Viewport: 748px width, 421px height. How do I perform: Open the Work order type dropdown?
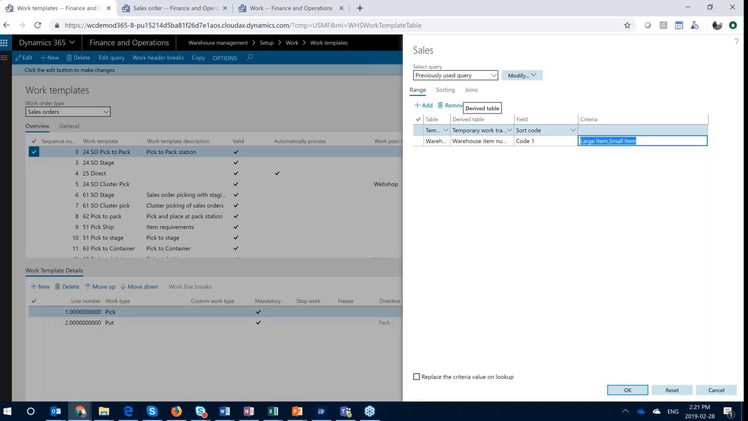click(x=106, y=112)
